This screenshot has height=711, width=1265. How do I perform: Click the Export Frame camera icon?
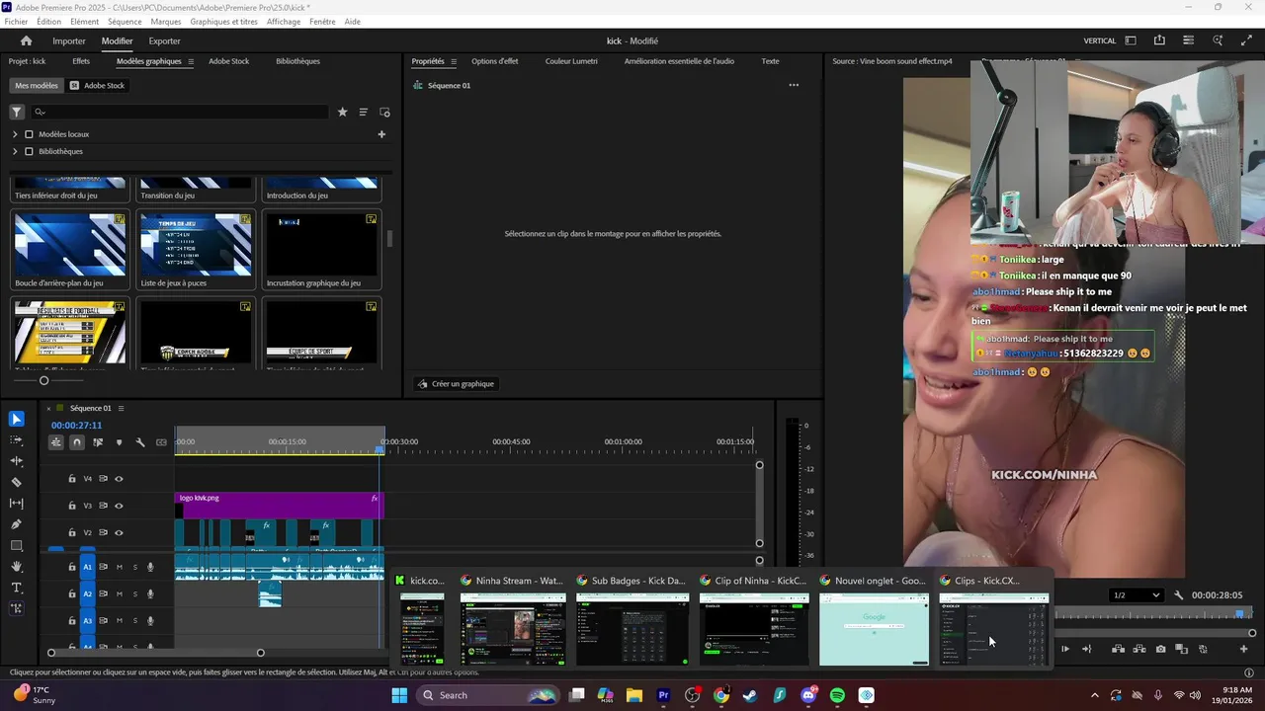tap(1160, 649)
